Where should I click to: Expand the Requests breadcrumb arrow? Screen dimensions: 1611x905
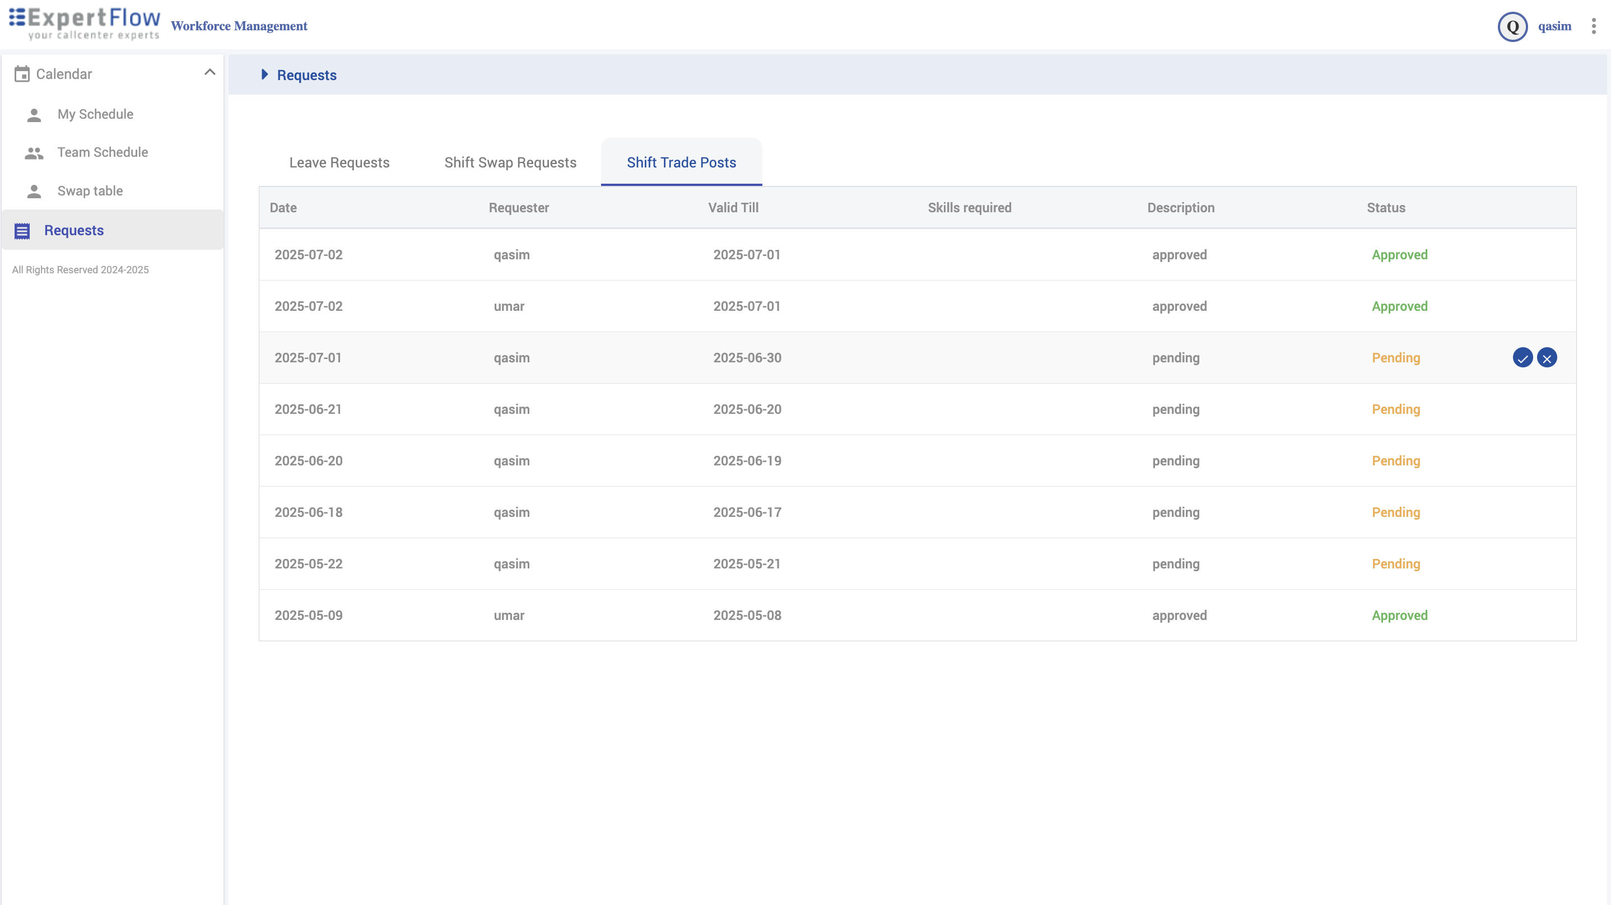point(264,74)
